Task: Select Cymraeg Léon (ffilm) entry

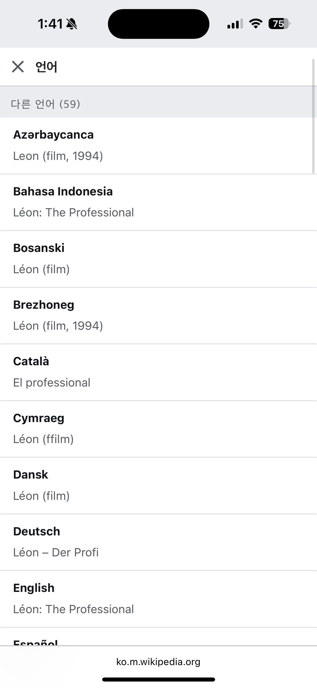Action: click(x=158, y=429)
